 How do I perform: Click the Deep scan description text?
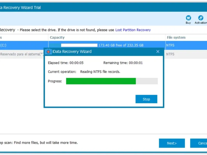[x=39, y=143]
